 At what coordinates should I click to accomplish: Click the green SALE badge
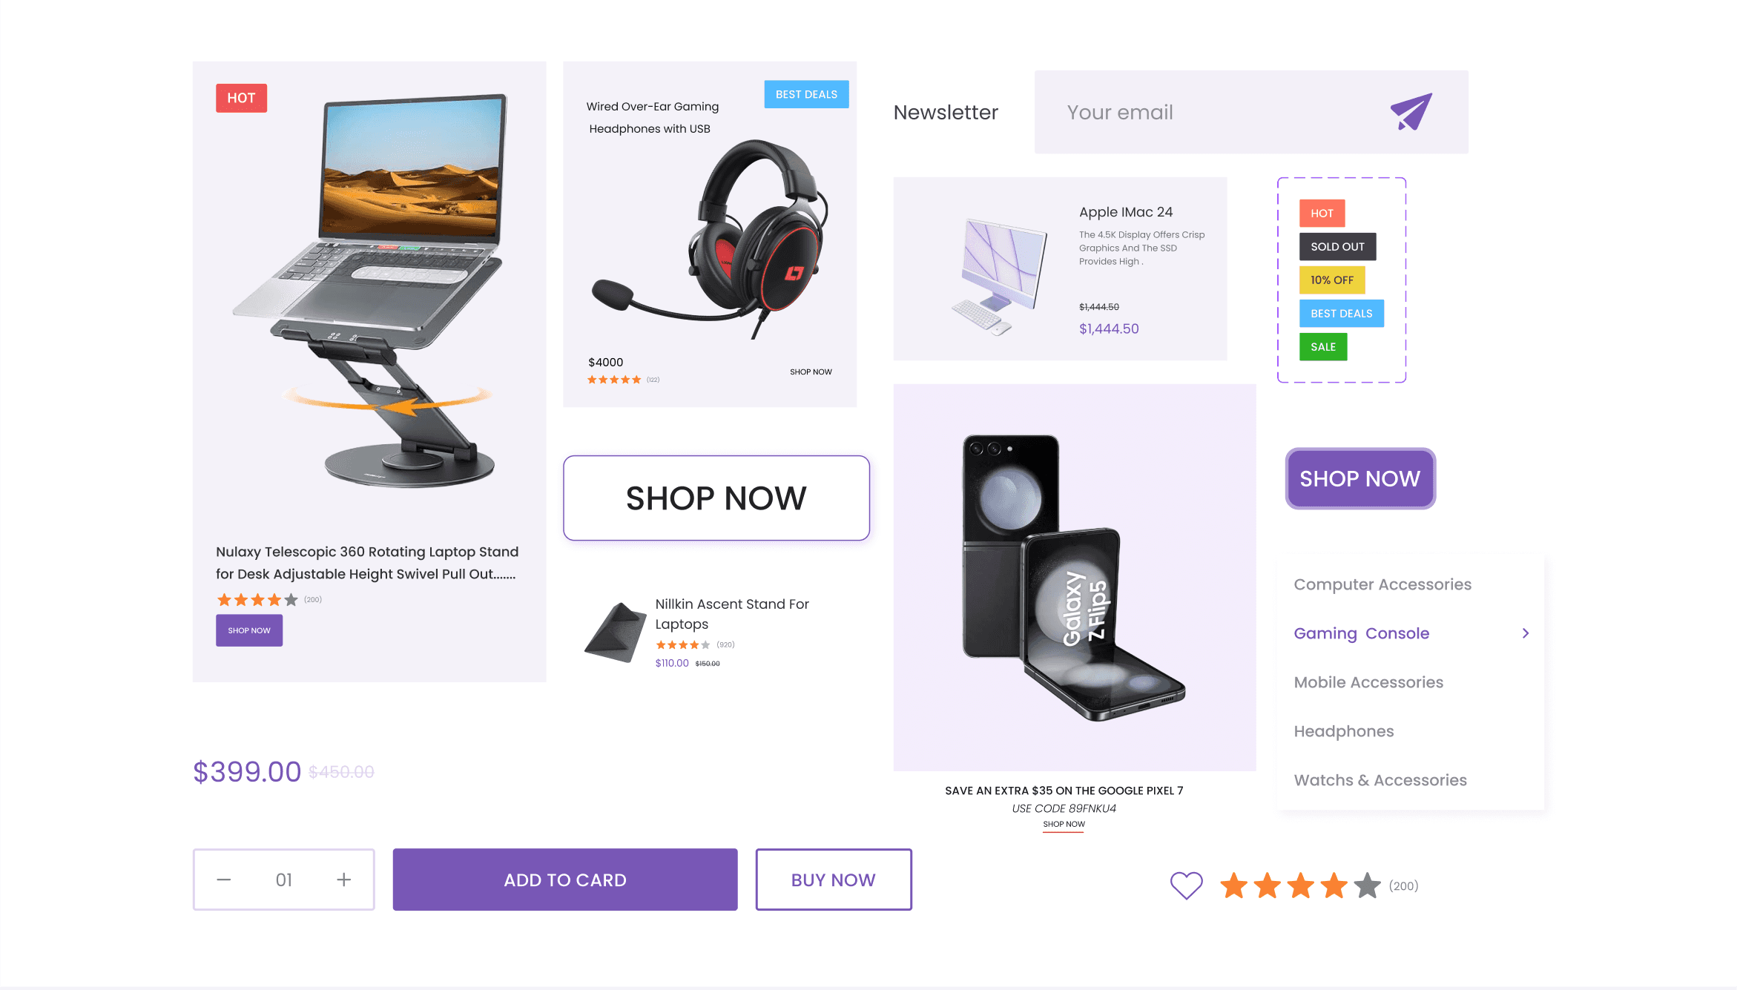pos(1323,346)
